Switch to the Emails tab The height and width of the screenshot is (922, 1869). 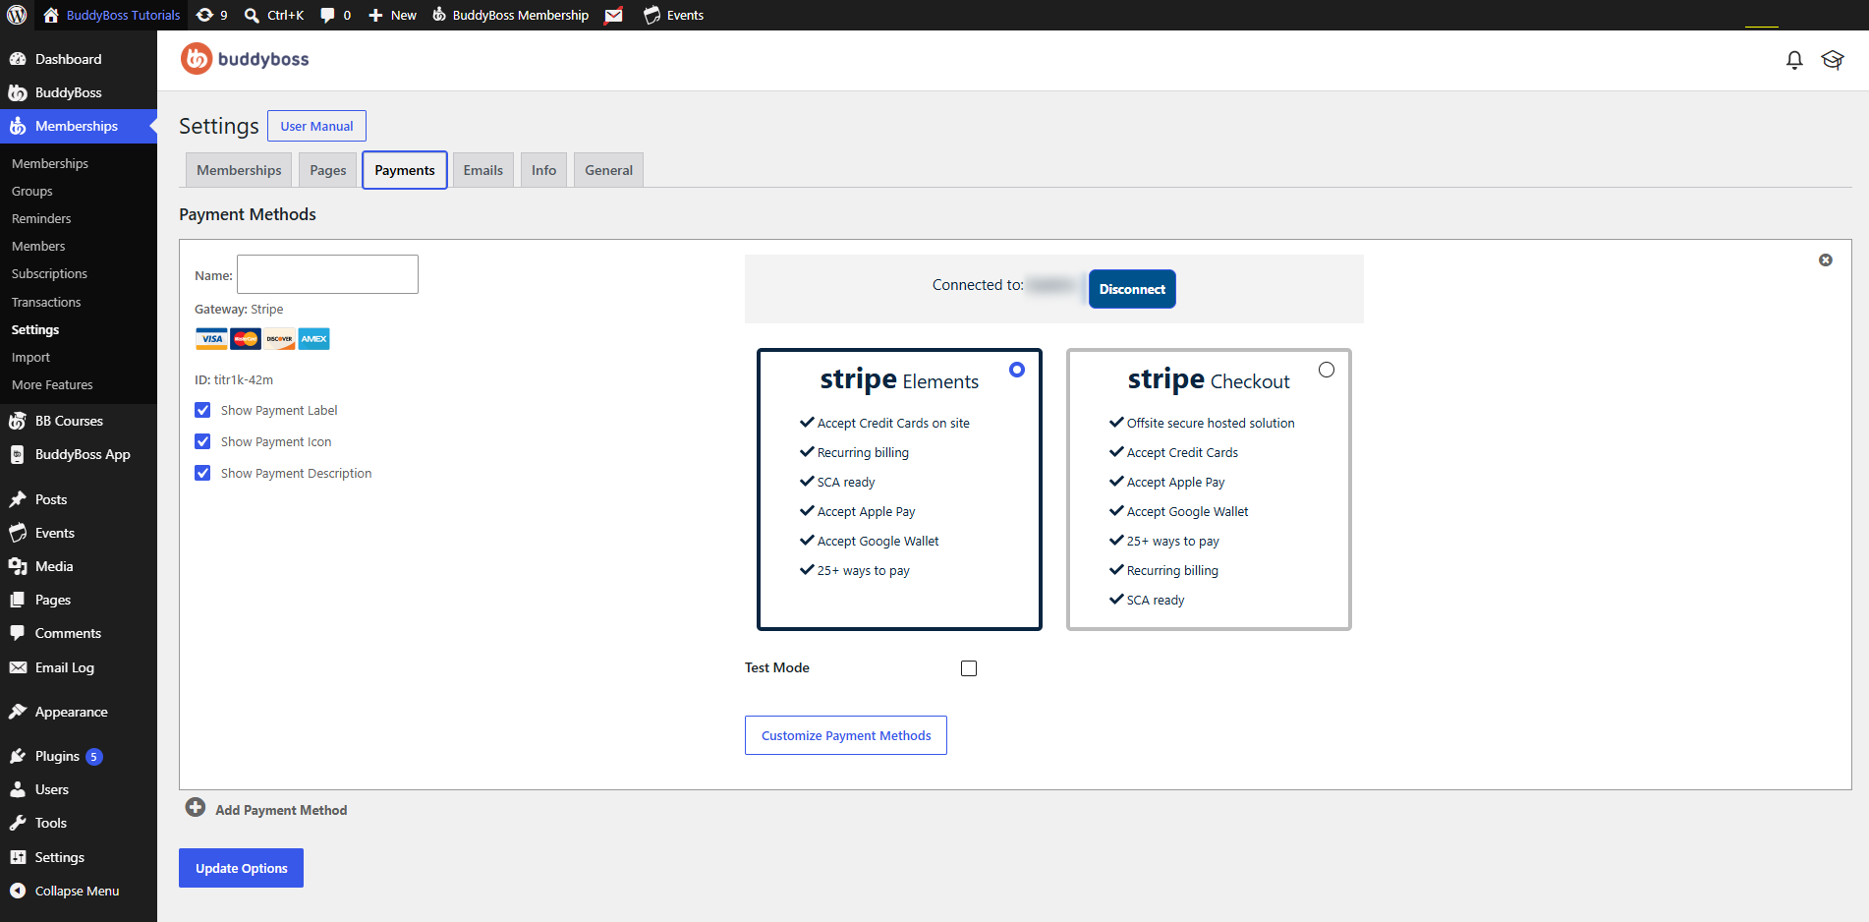pos(483,170)
